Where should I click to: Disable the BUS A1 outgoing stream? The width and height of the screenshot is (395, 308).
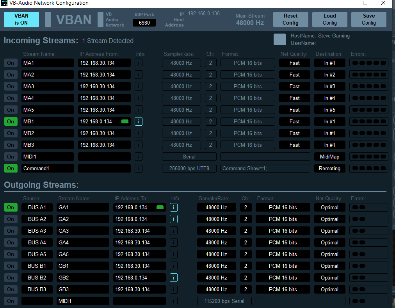coord(11,207)
